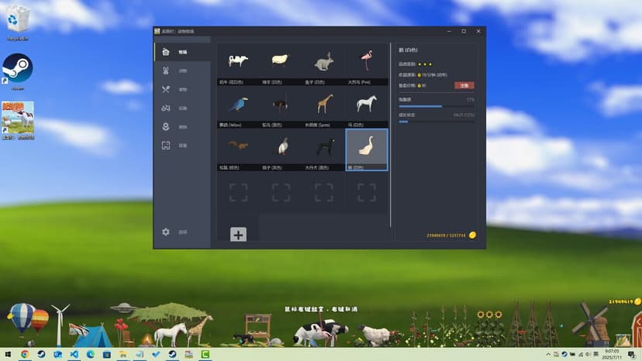Open the green C app on taskbar
The width and height of the screenshot is (642, 361).
coord(205,355)
